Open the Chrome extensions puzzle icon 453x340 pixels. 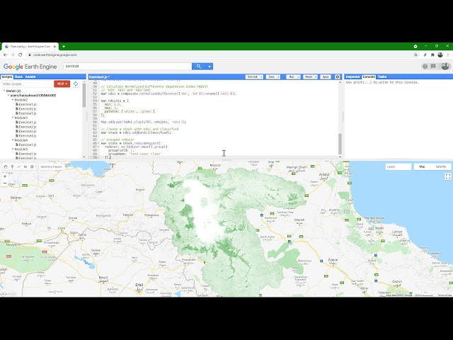[x=432, y=55]
